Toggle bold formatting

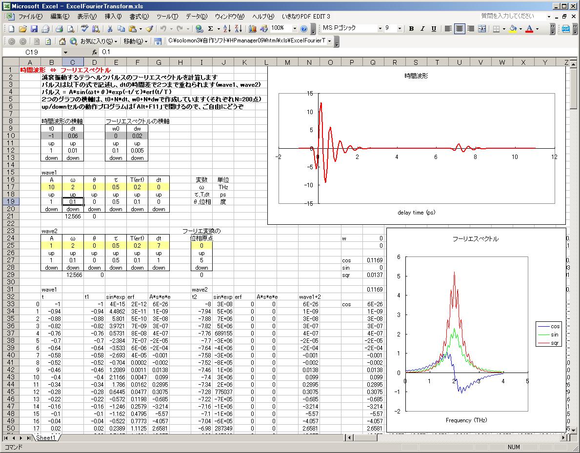click(x=411, y=29)
